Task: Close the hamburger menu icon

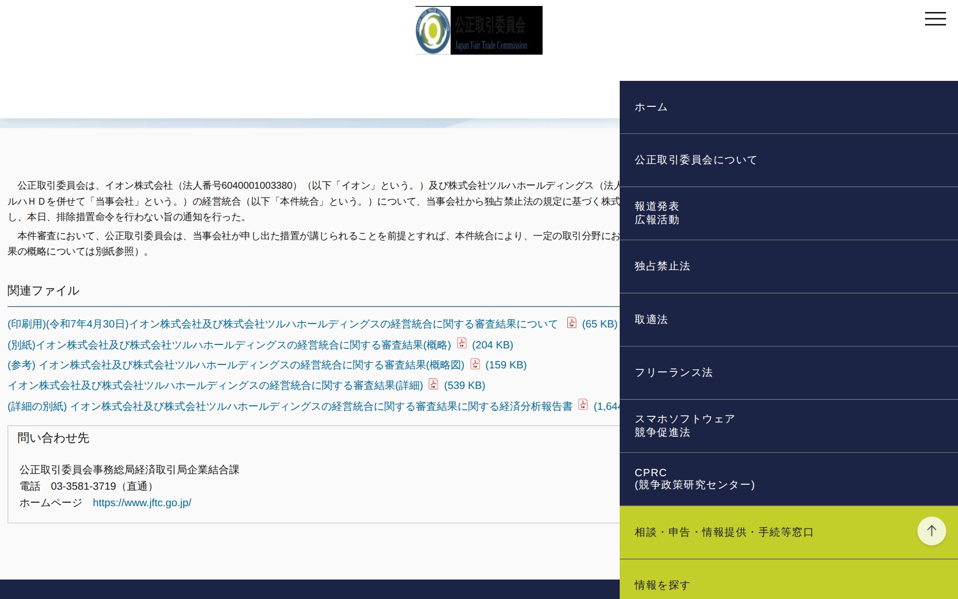Action: coord(935,19)
